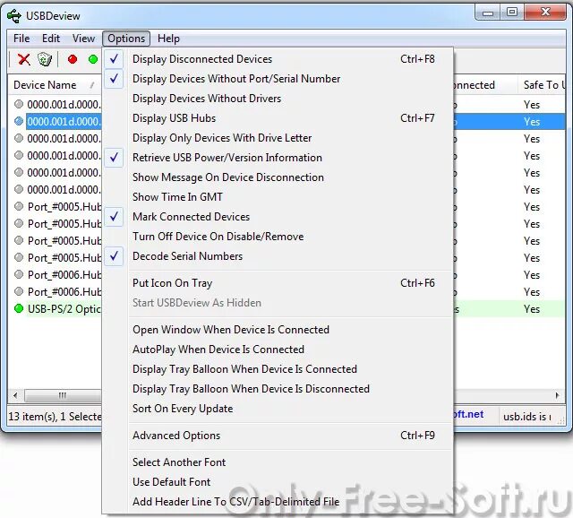The height and width of the screenshot is (518, 573).
Task: Click the horizontal scrollbar thumb
Action: tap(63, 395)
